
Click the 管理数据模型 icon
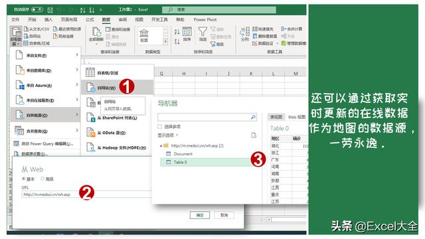[284, 43]
